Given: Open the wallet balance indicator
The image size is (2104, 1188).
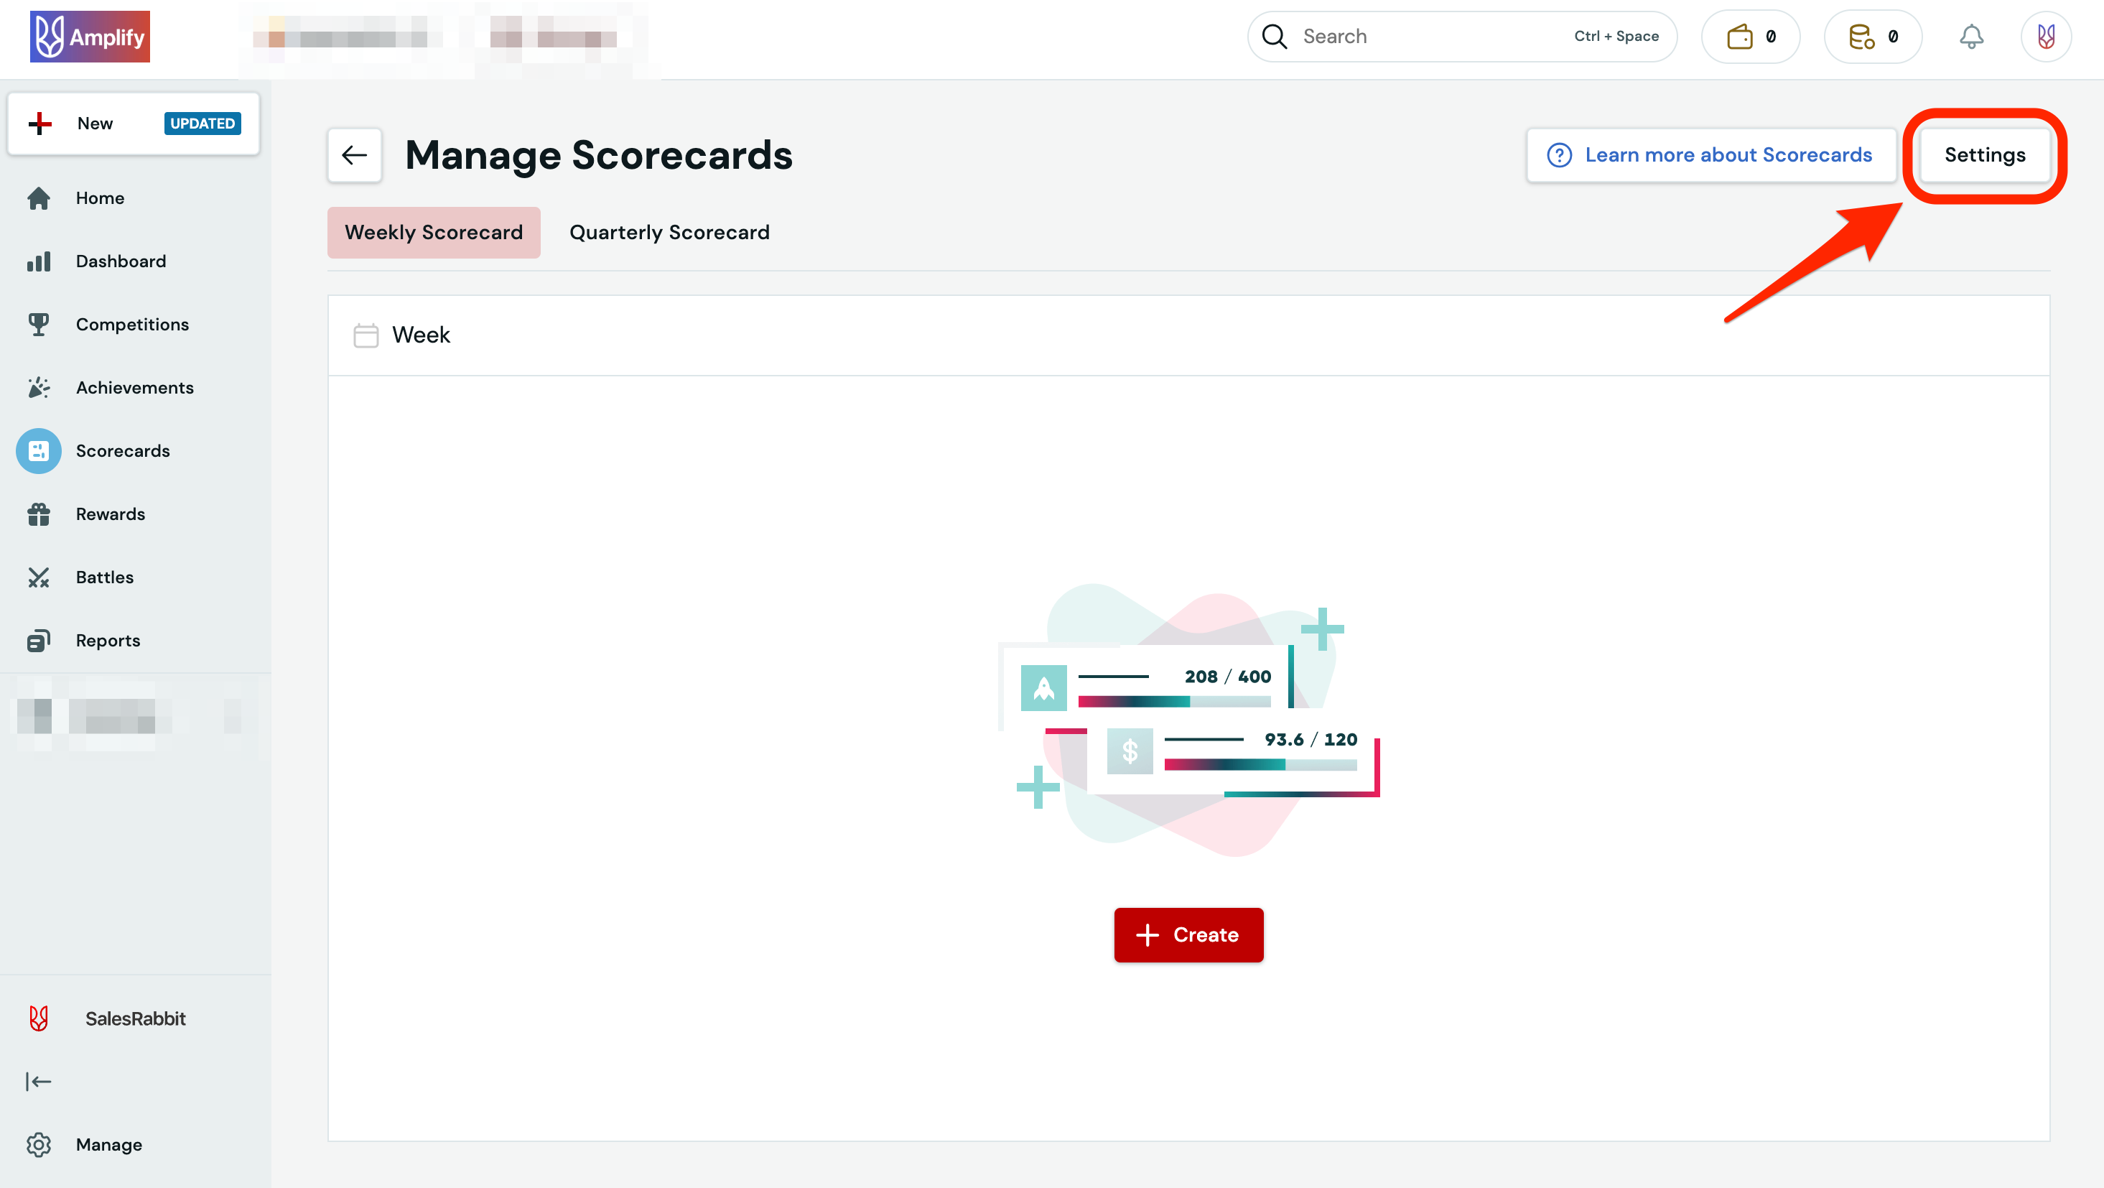Looking at the screenshot, I should click(1749, 36).
